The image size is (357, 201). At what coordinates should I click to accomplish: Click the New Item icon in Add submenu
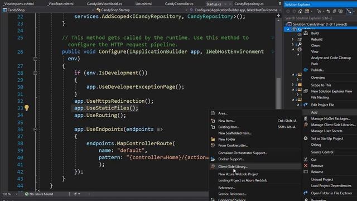pos(213,121)
